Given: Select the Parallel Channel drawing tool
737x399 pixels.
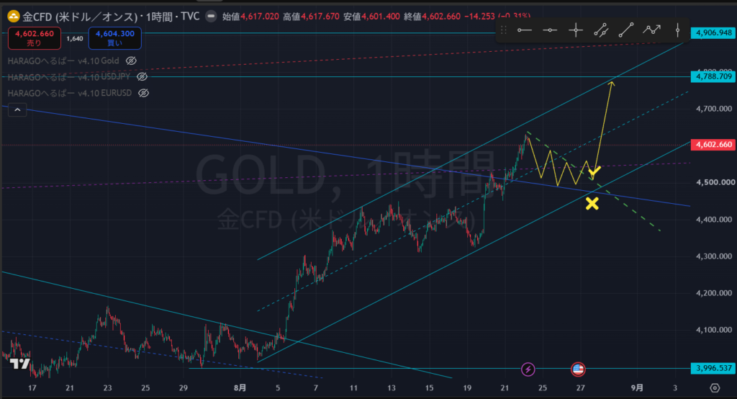Looking at the screenshot, I should click(x=601, y=30).
